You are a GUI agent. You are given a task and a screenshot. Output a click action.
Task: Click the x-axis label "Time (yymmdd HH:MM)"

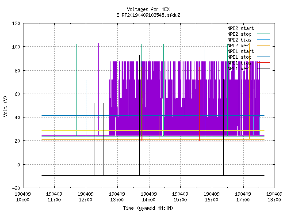[x=148, y=208]
